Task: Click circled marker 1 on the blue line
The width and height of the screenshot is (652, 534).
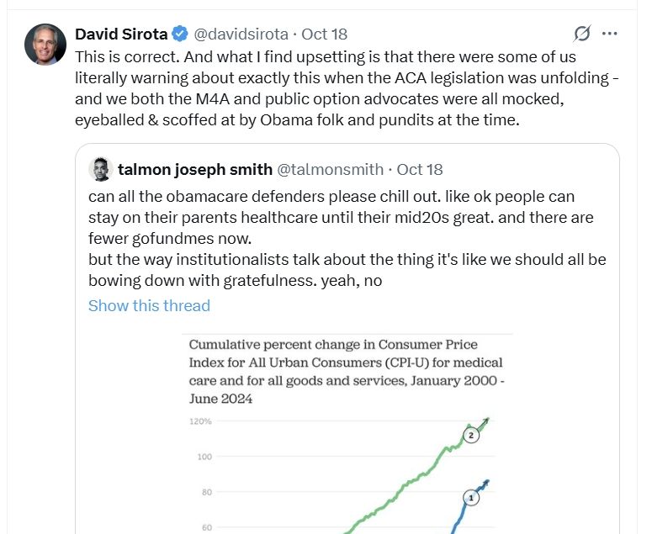Action: [x=471, y=498]
